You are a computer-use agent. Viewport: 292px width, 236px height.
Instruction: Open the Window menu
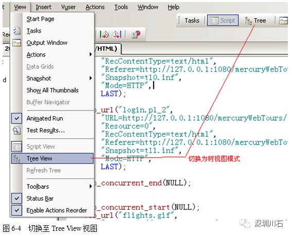[x=148, y=7]
